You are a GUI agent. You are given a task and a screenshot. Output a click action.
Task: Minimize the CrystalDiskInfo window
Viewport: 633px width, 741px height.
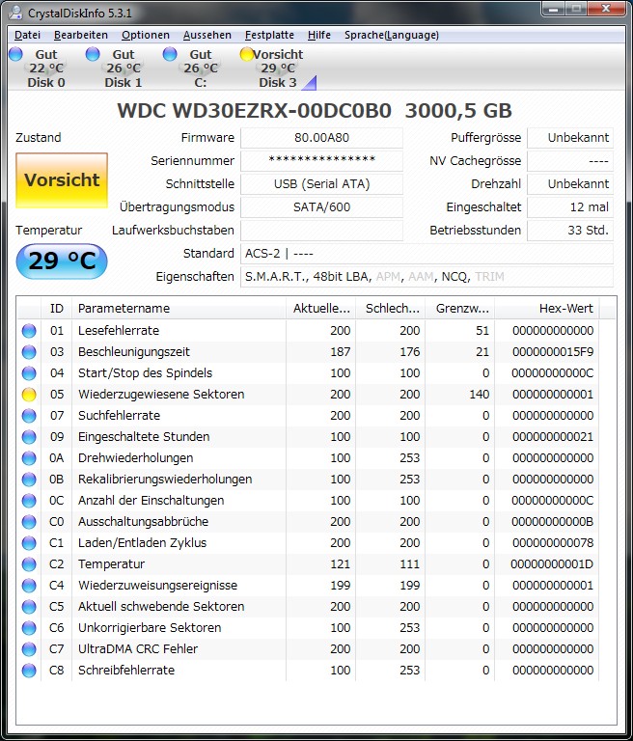pyautogui.click(x=554, y=9)
